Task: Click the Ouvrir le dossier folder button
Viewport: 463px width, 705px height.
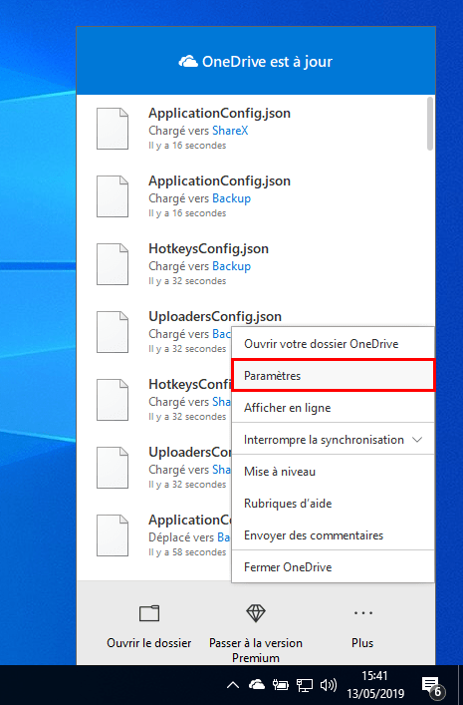Action: tap(149, 627)
